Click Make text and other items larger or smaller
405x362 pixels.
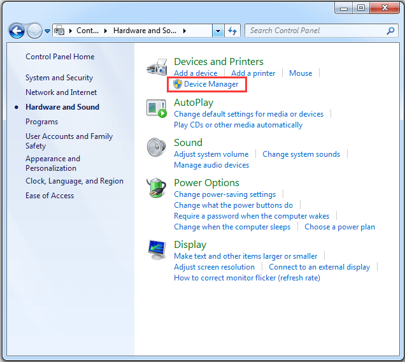(246, 256)
